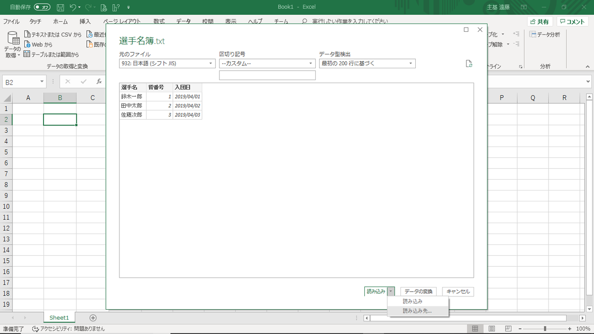Click the データの変換 button
The image size is (594, 334).
418,291
